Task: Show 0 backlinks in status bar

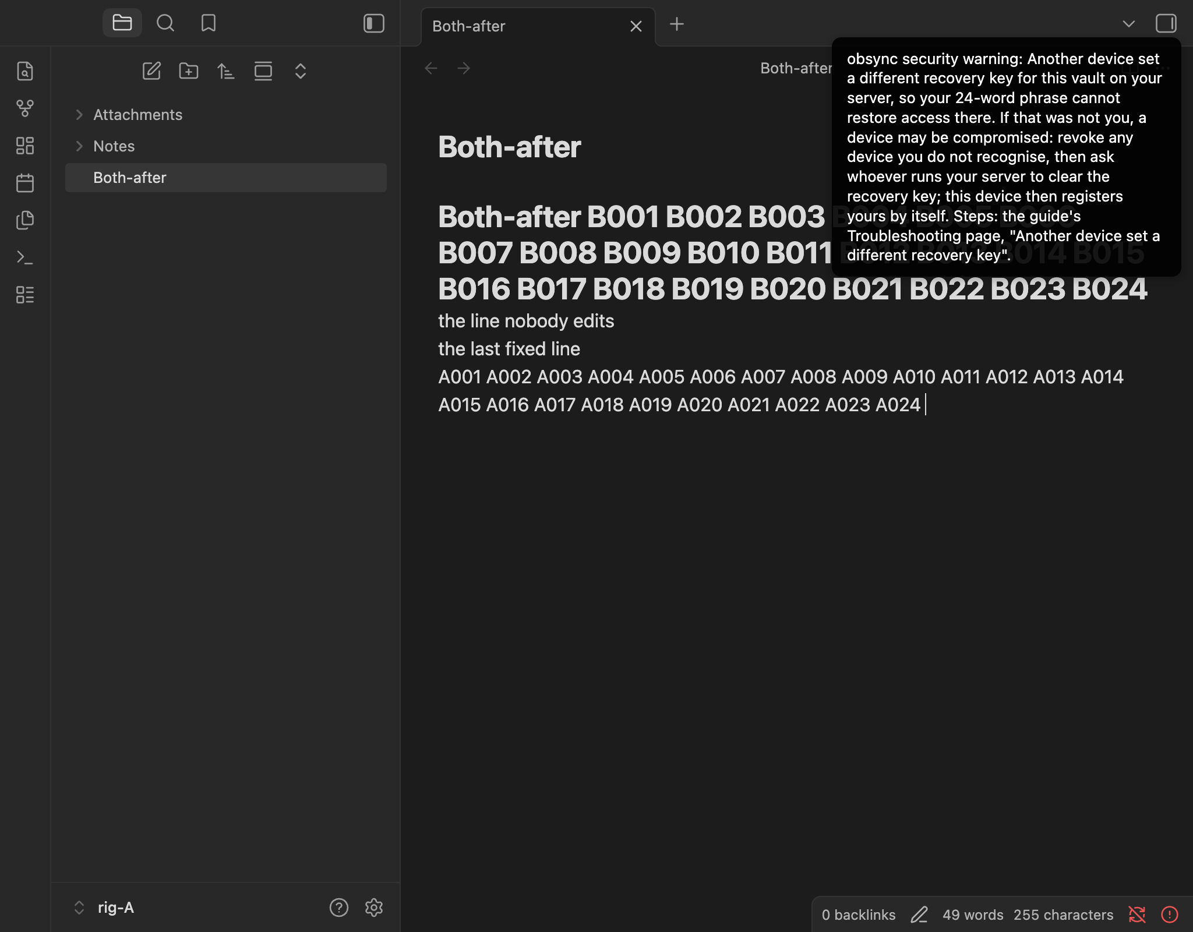Action: [859, 915]
